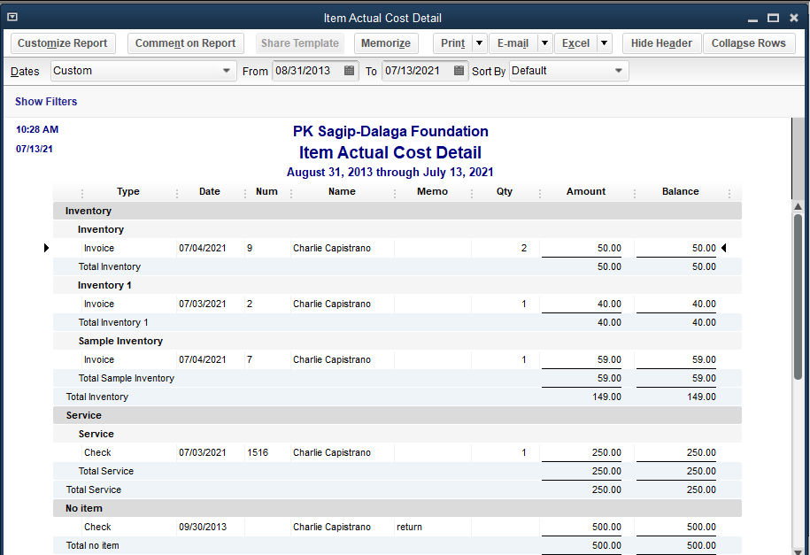Screen dimensions: 810x555
Task: Click the To date field
Action: pos(418,71)
